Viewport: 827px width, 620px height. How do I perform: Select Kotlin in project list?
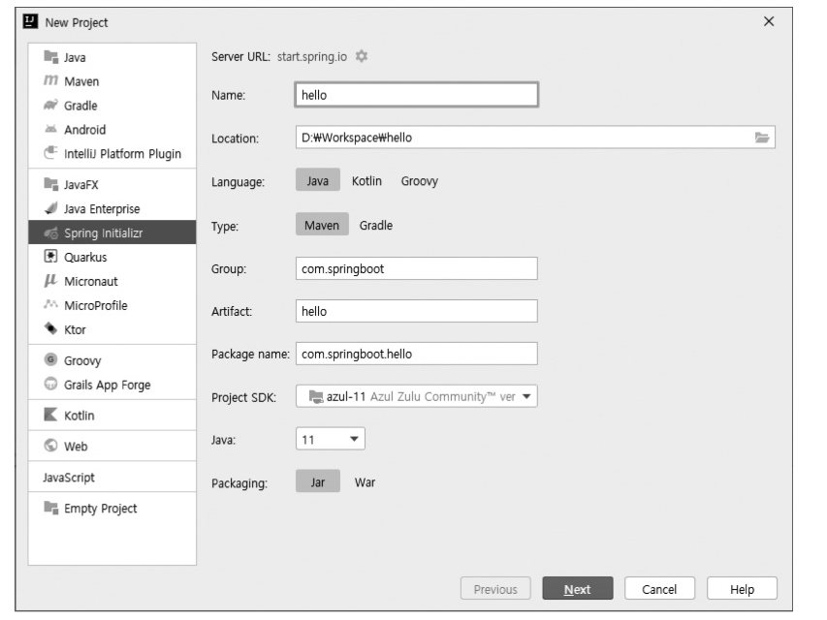coord(111,415)
